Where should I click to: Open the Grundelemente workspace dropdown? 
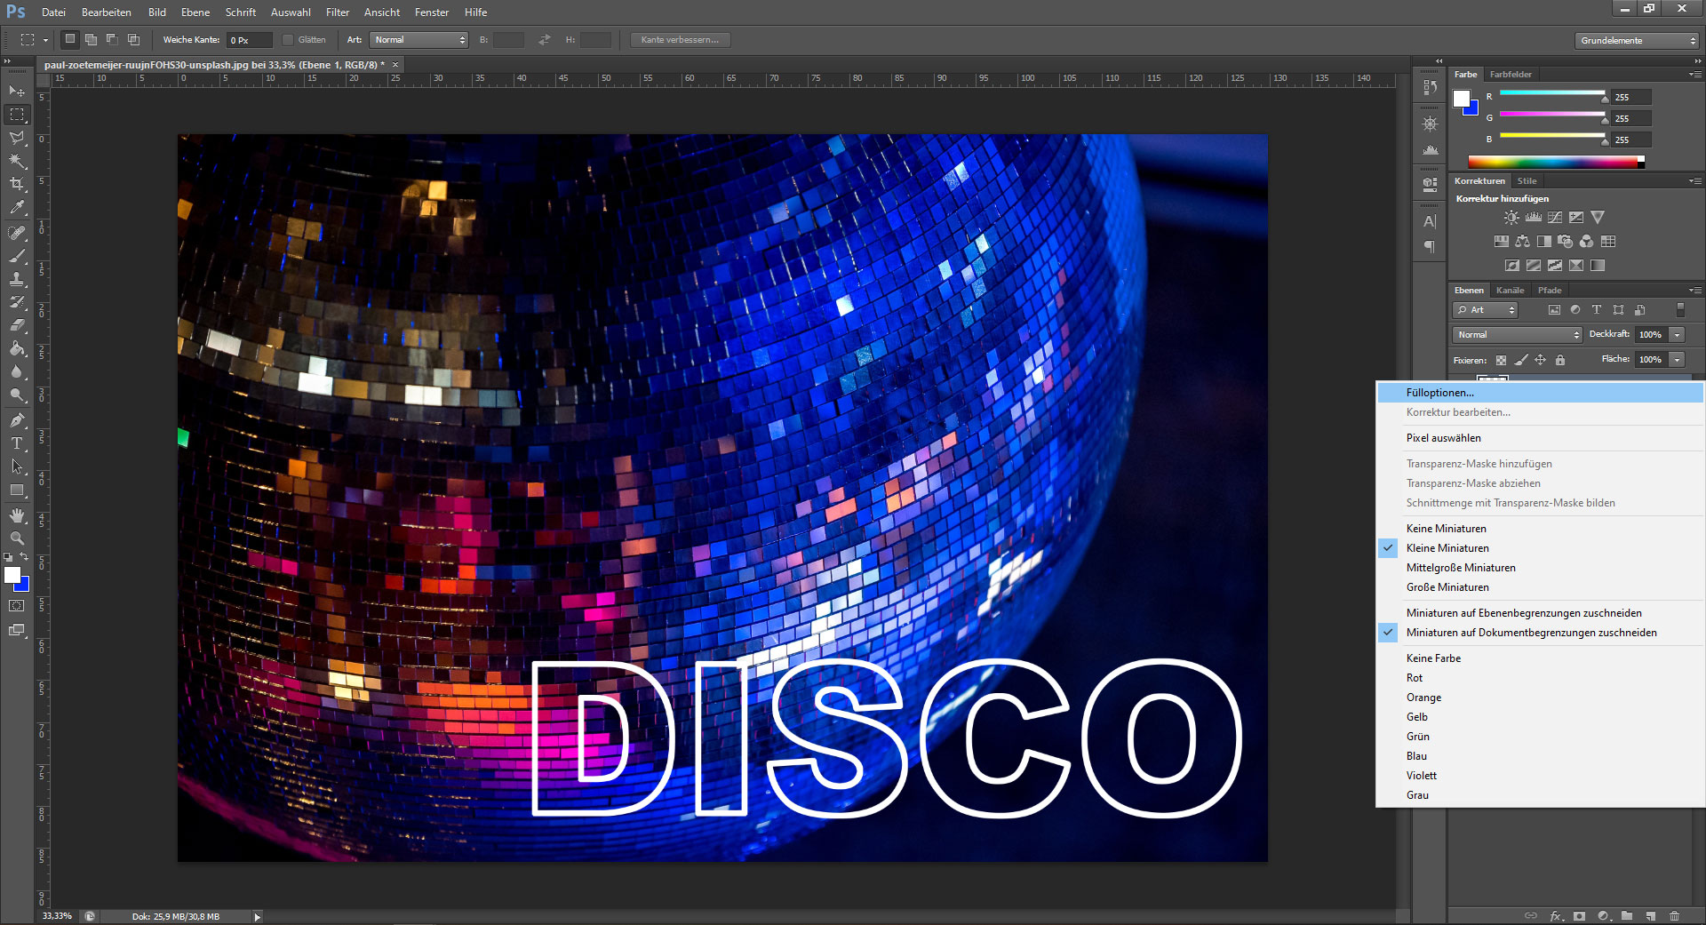pyautogui.click(x=1637, y=40)
